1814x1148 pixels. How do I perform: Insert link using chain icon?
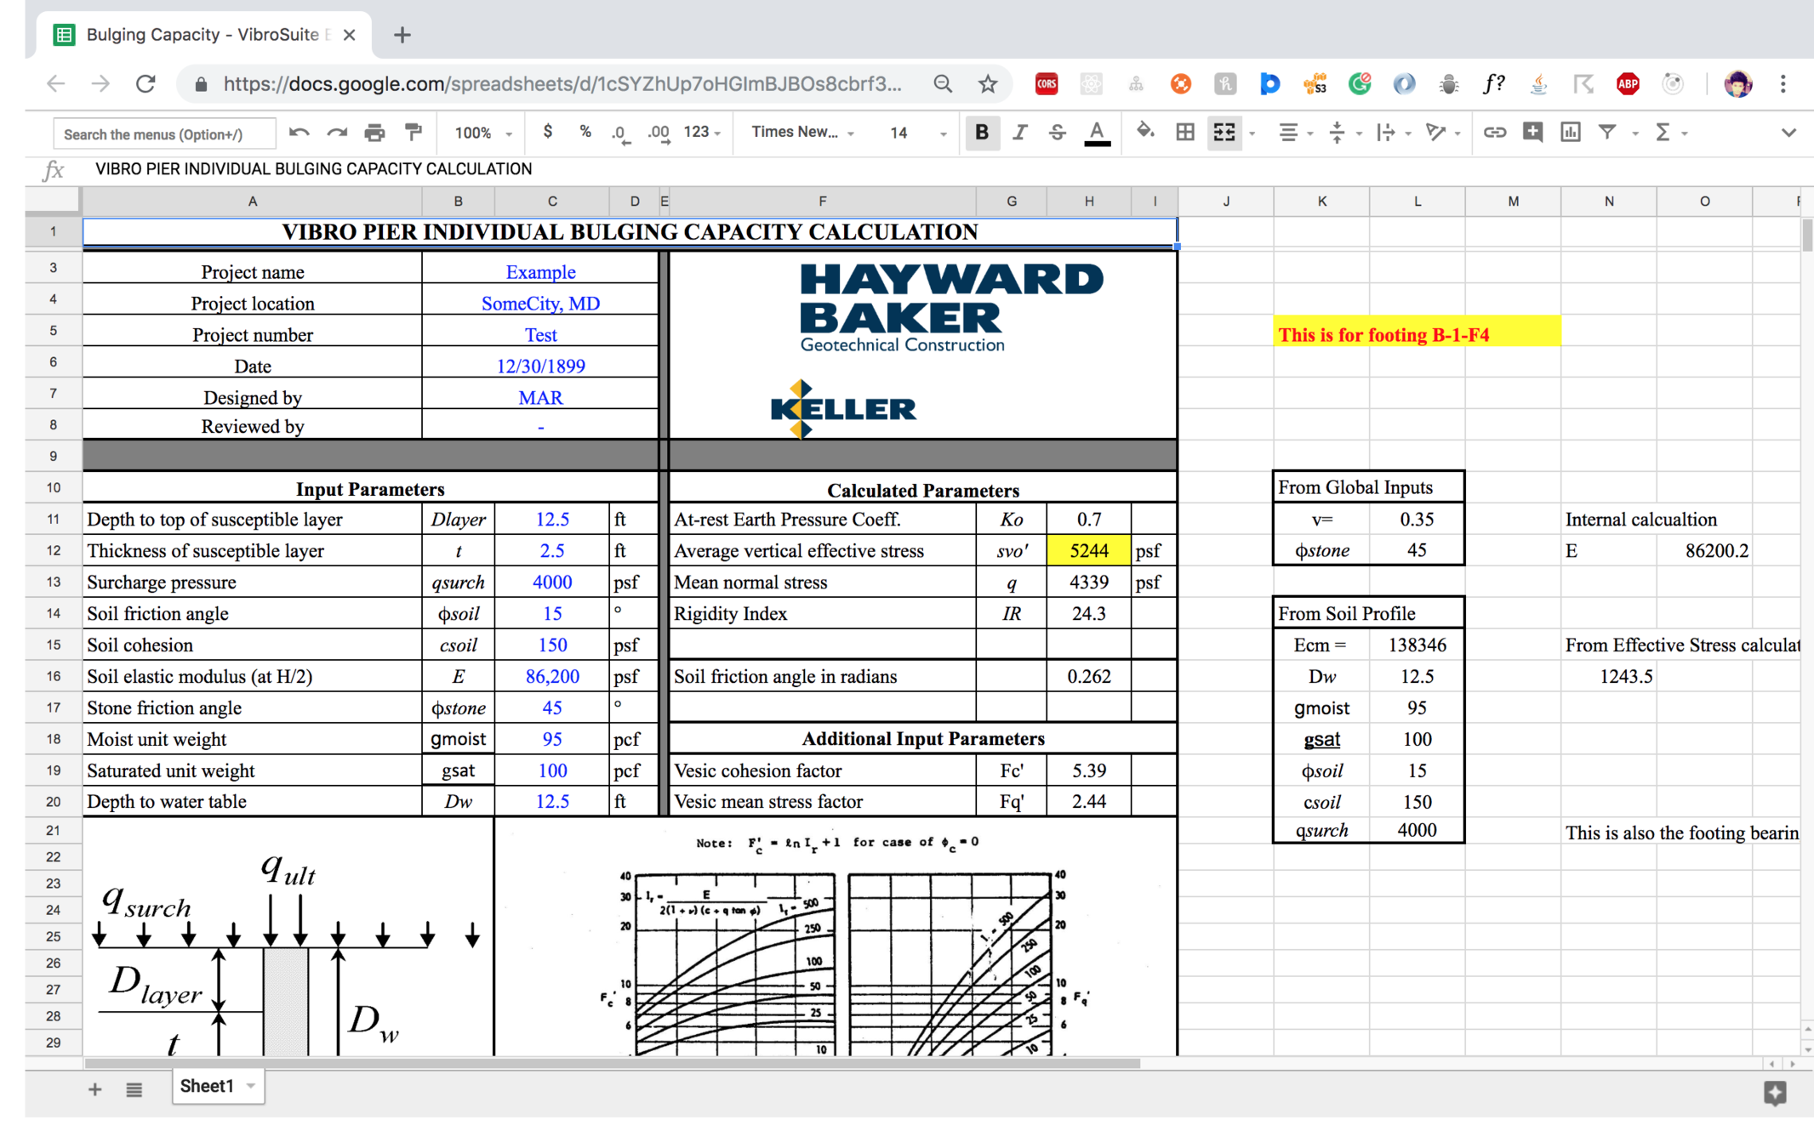[1494, 132]
